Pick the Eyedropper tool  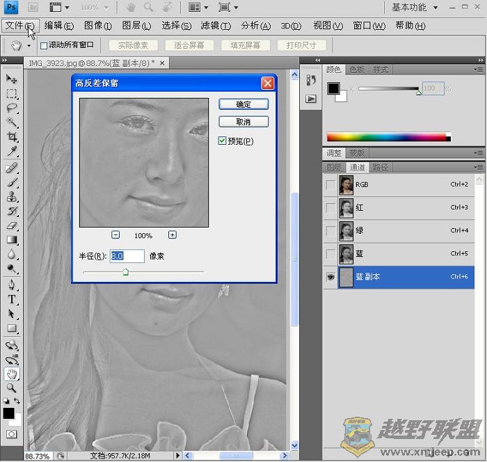[x=12, y=152]
